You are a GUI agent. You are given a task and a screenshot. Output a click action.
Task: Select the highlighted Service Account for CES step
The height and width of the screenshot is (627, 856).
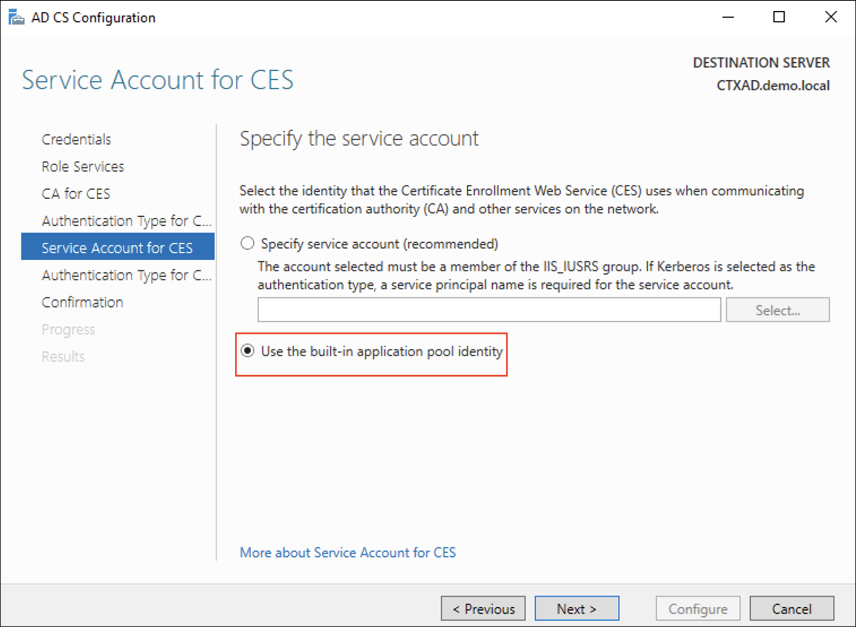[117, 248]
